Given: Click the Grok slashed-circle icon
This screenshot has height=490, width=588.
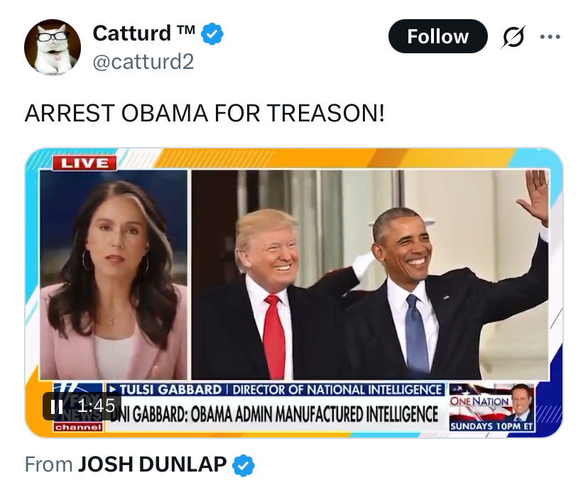Looking at the screenshot, I should 513,37.
